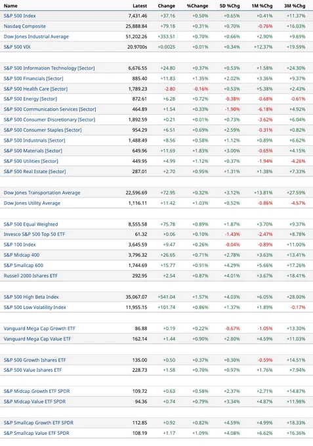Select Midcap Growth SPDR latest 109.72

(140, 392)
